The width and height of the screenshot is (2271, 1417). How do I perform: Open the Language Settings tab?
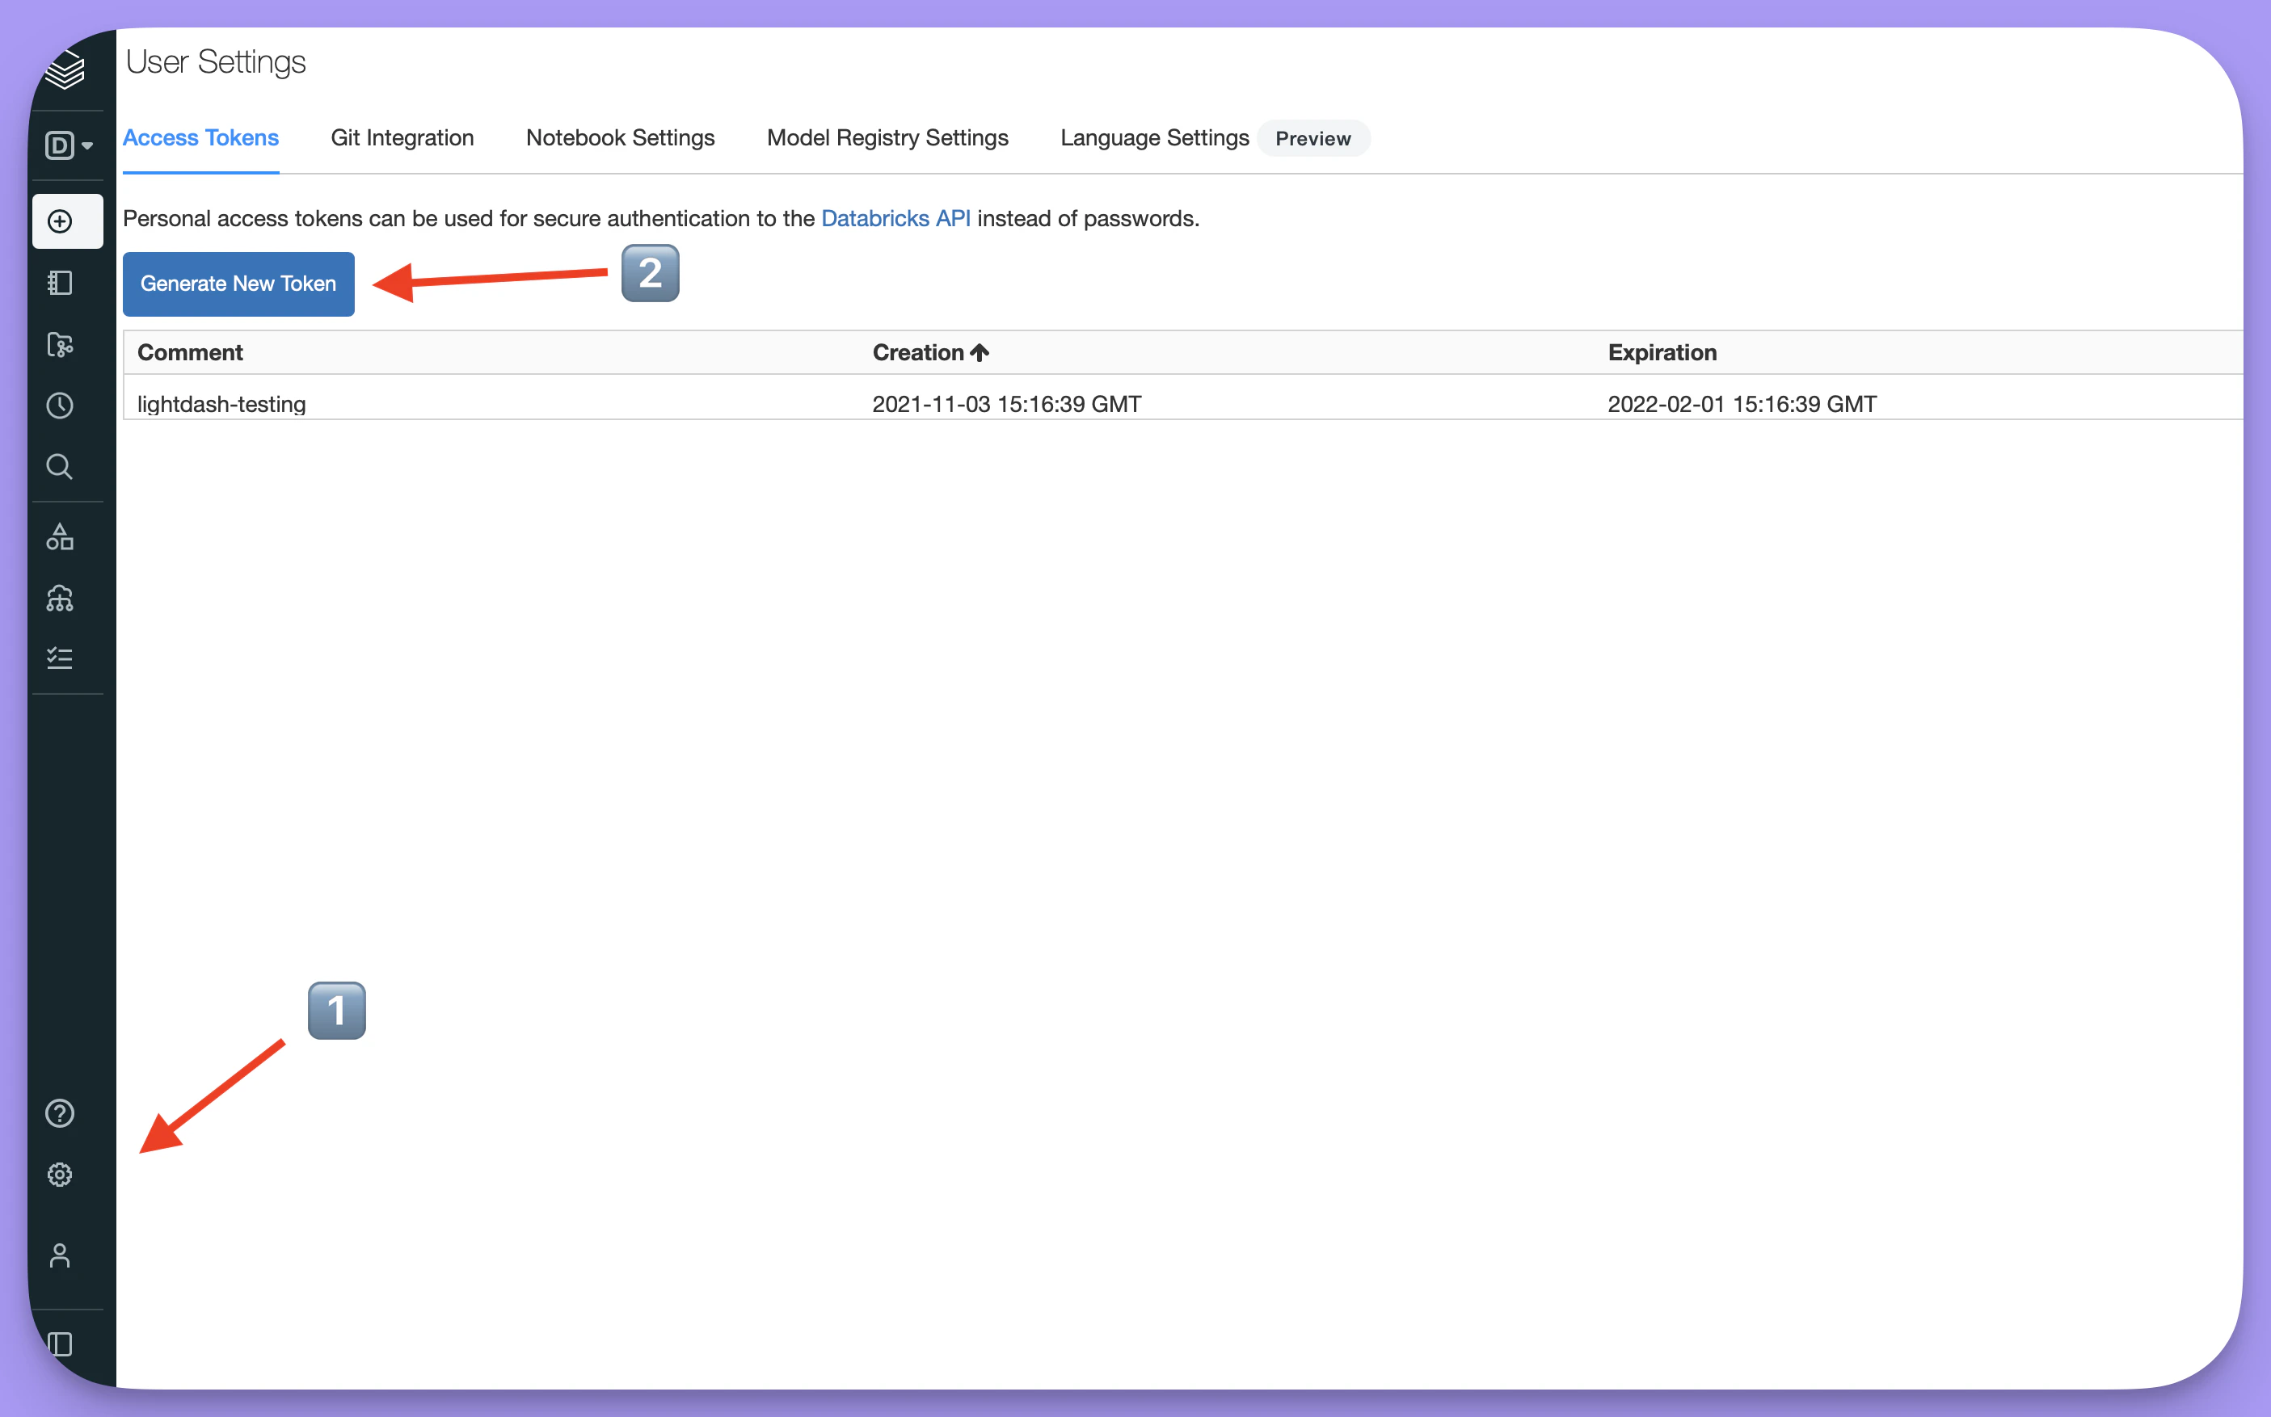pyautogui.click(x=1154, y=138)
